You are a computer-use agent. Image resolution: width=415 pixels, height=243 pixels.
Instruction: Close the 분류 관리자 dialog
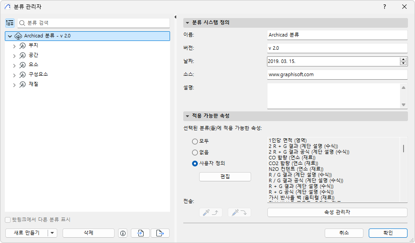[404, 7]
